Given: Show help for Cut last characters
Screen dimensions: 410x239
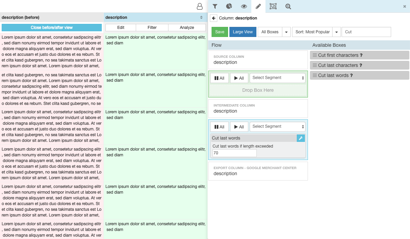Looking at the screenshot, I should 361,65.
